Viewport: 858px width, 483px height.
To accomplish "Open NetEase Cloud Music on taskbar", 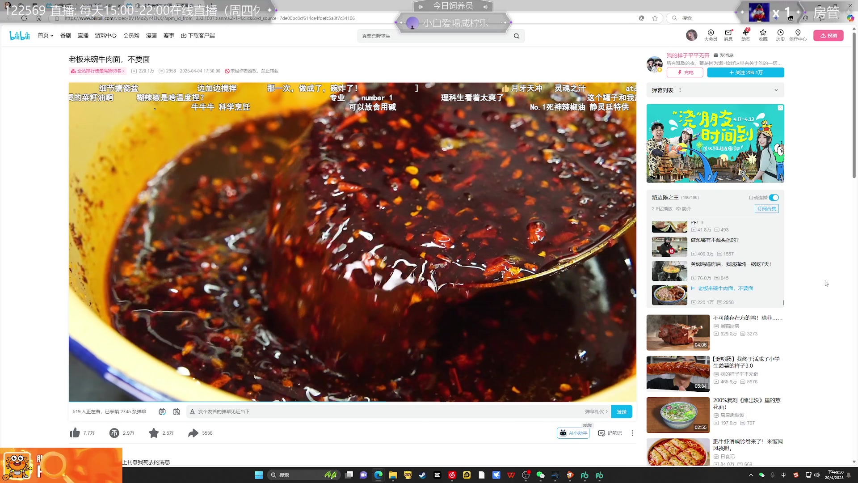I will [452, 475].
